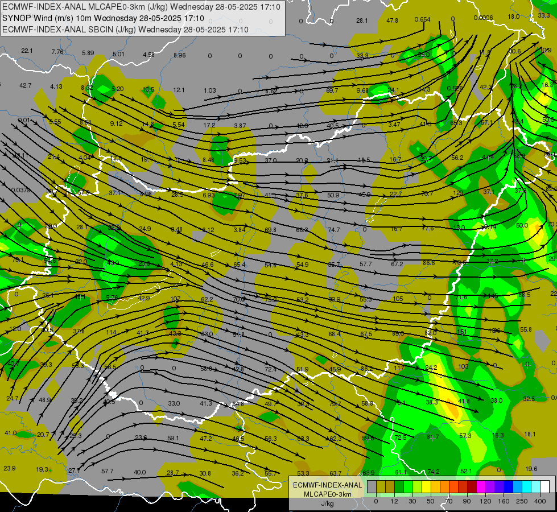Select the magenta legend swatch

pos(481,486)
